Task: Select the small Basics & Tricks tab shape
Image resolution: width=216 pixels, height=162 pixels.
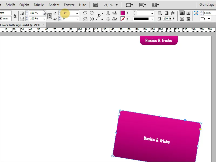Action: point(159,40)
